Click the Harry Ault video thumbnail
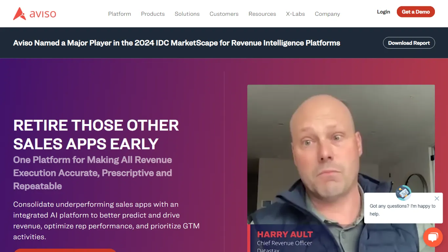The image size is (448, 252). point(341,168)
